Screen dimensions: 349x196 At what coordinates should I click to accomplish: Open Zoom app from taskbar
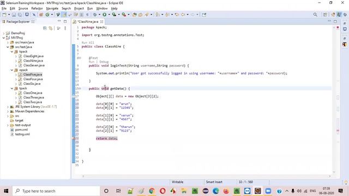click(268, 191)
